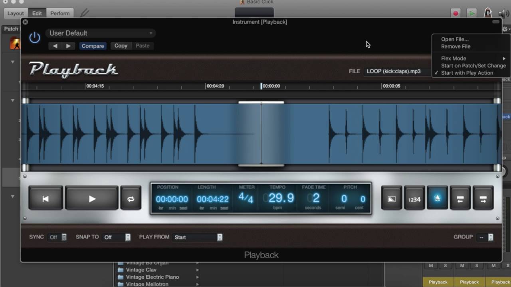Switch MainStage to Layout mode
The height and width of the screenshot is (287, 511).
tap(16, 13)
